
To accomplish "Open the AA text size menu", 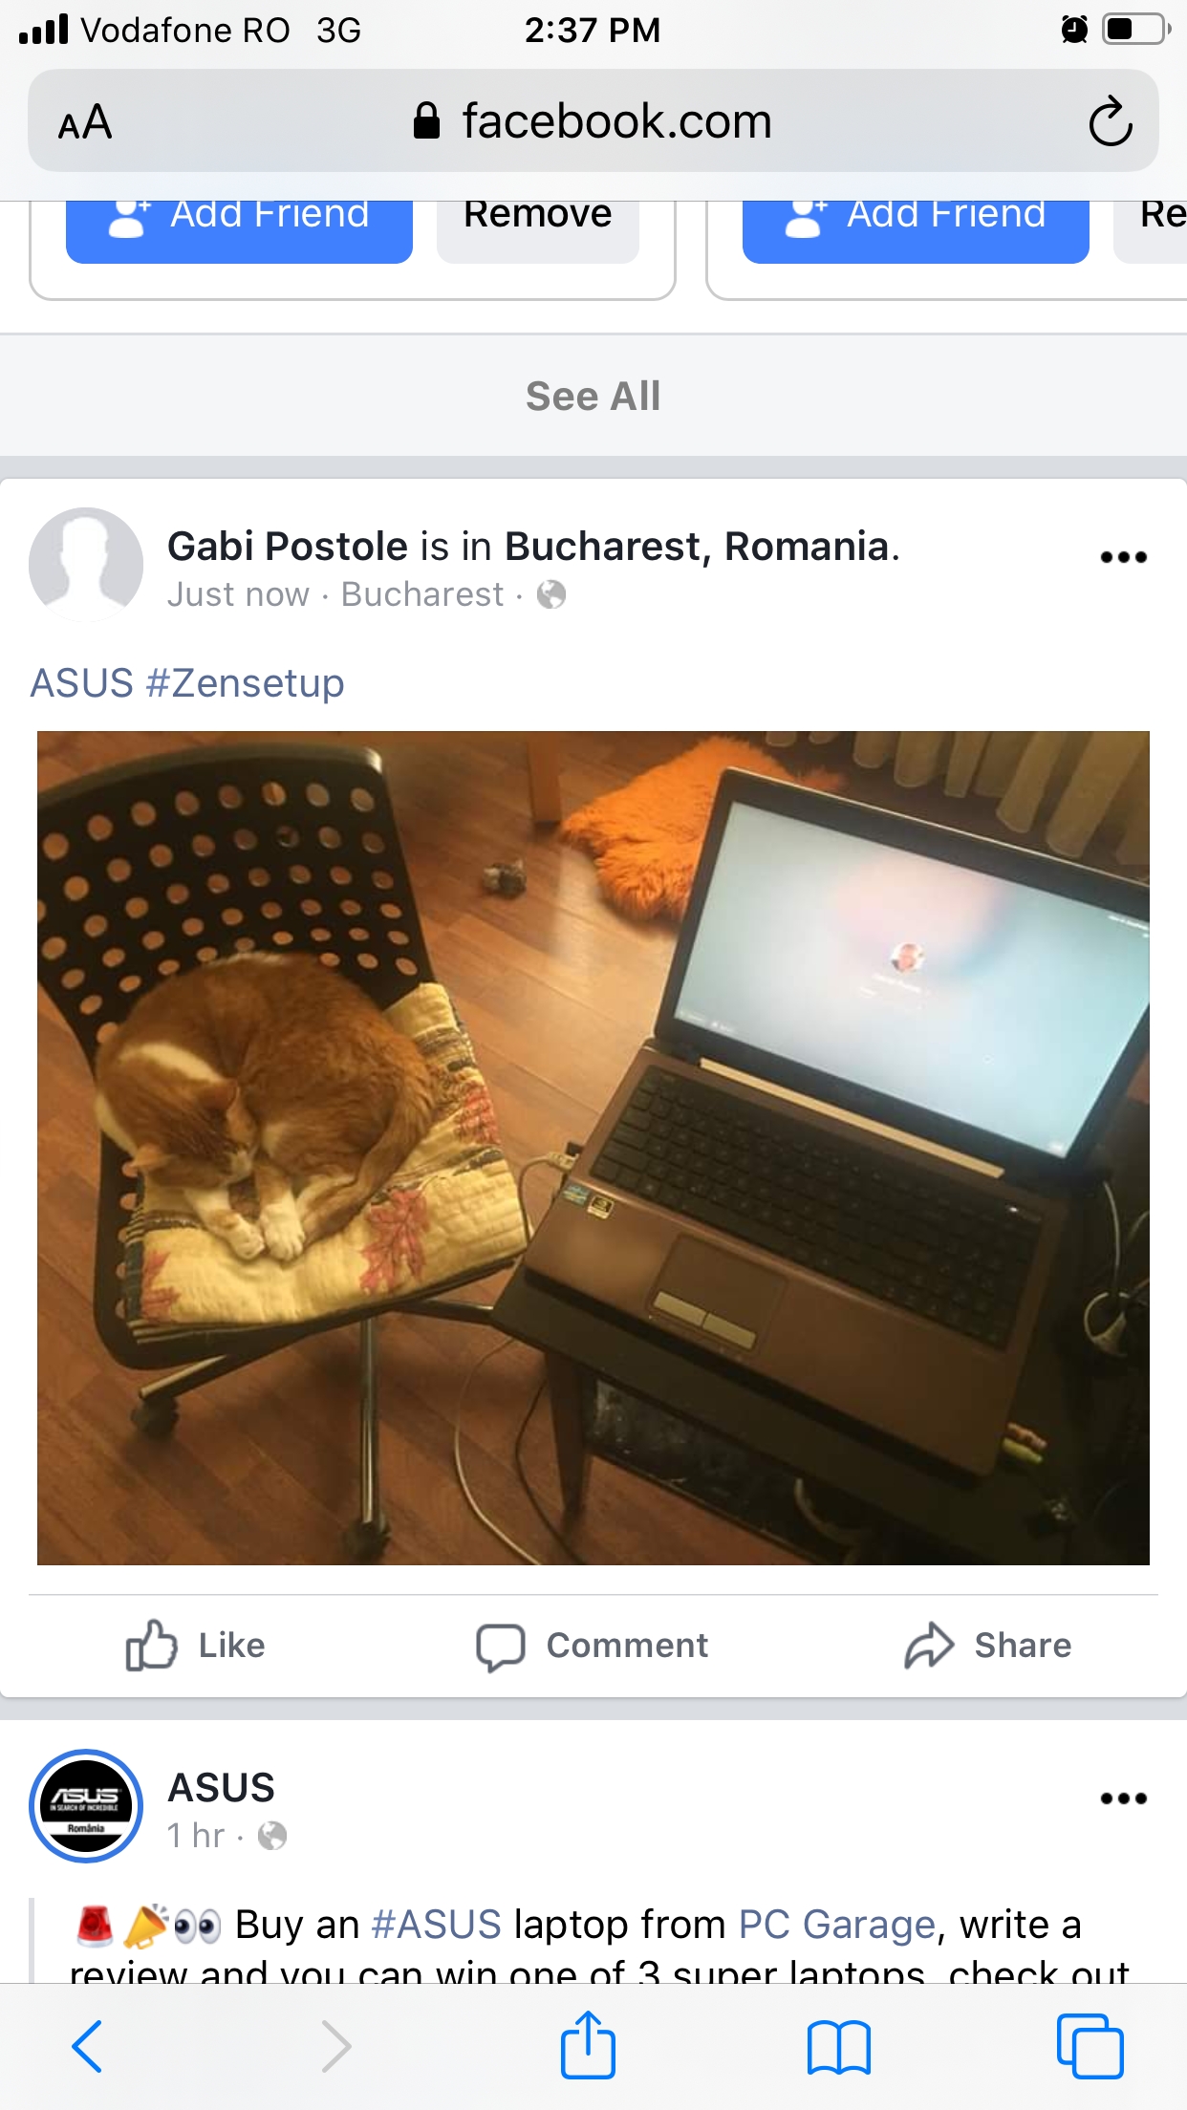I will 85,122.
